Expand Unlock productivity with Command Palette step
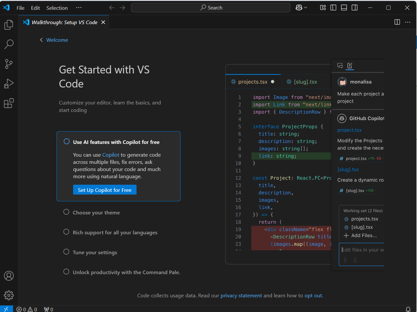 point(126,273)
